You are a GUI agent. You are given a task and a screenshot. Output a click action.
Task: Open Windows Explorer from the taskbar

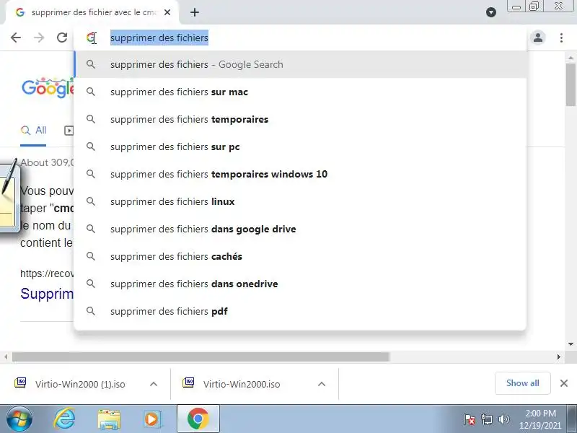point(109,419)
